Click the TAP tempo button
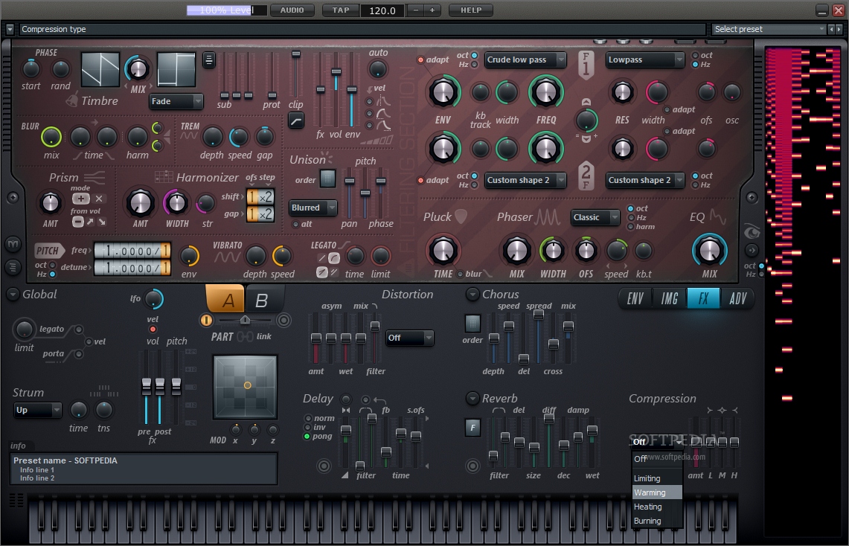The height and width of the screenshot is (546, 849). click(x=341, y=10)
